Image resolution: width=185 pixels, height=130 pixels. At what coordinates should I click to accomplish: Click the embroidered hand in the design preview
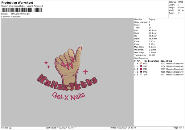point(68,67)
